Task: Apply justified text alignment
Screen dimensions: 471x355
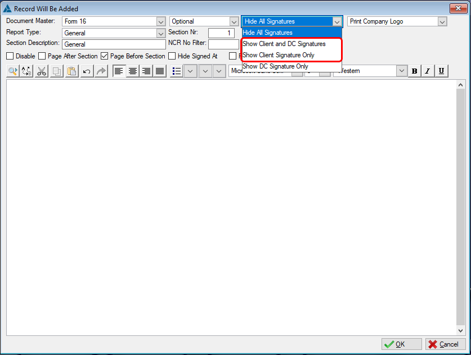Action: tap(160, 71)
